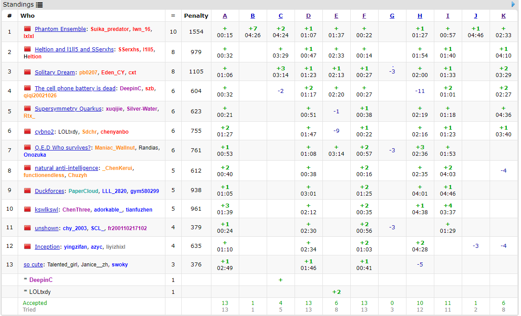Viewport: 521px width, 316px height.
Task: Click the flag icon next to Phantom Ensemble
Action: click(x=27, y=29)
